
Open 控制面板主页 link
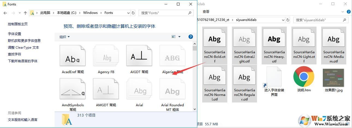coord(18,24)
